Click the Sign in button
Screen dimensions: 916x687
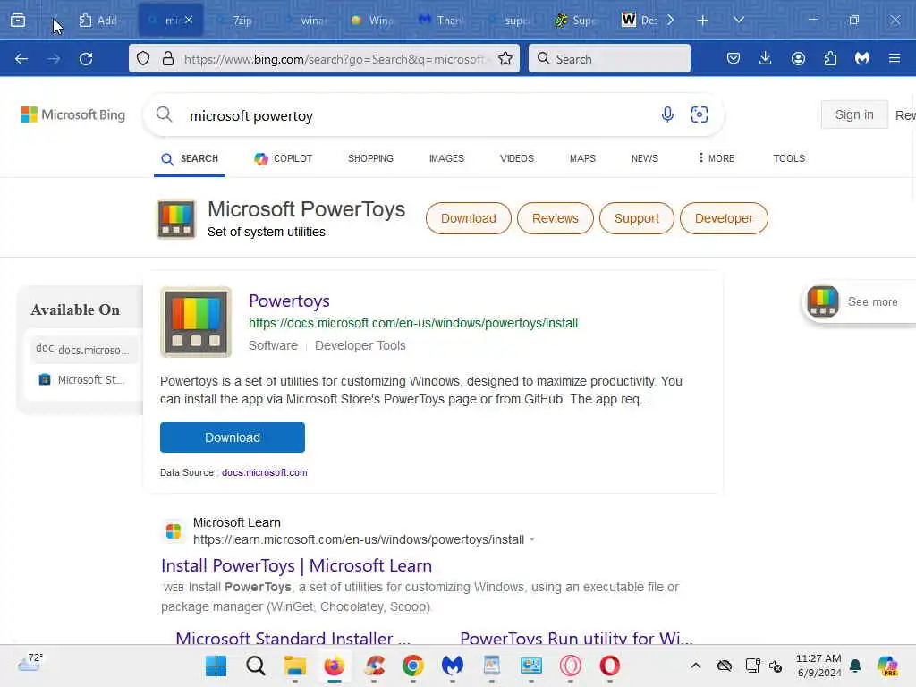coord(854,114)
